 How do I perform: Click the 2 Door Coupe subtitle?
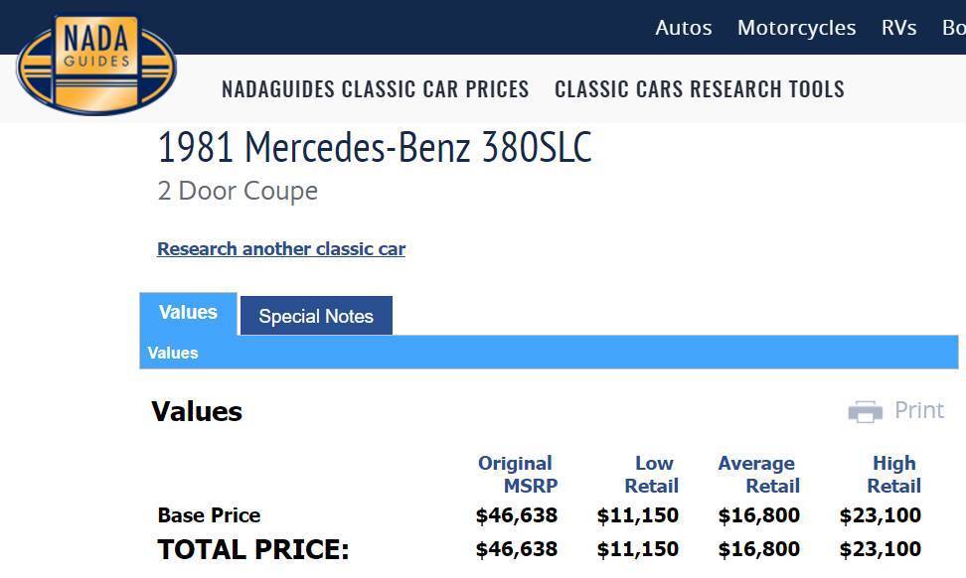click(x=238, y=191)
